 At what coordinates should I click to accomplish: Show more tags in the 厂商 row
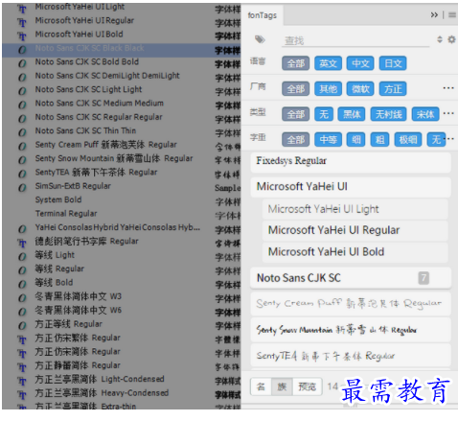448,88
